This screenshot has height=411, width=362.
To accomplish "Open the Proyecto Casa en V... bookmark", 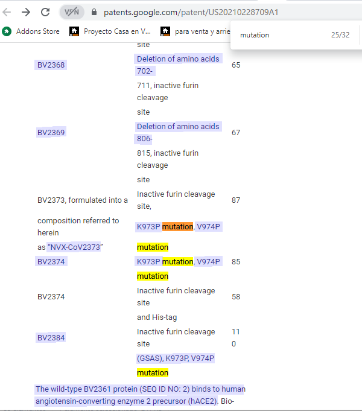I will 110,31.
